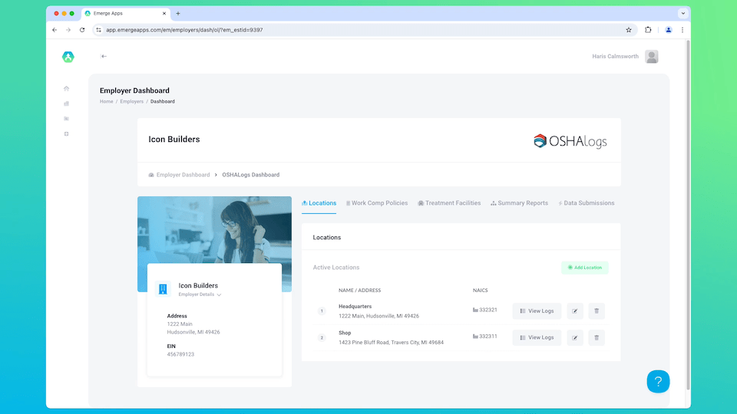Click Haris Calmsworth username text
The width and height of the screenshot is (737, 414).
(615, 56)
